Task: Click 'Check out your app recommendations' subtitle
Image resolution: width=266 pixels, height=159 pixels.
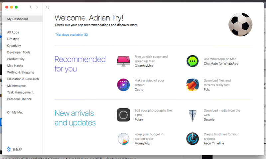Action: coord(97,25)
